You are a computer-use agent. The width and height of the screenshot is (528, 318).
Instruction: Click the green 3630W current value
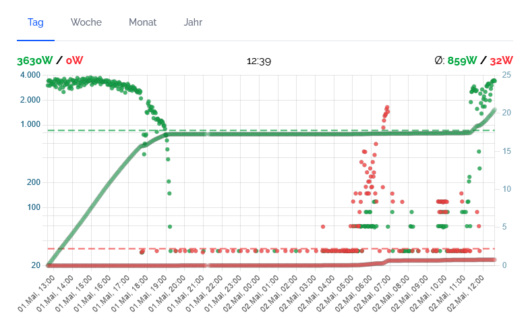34,60
